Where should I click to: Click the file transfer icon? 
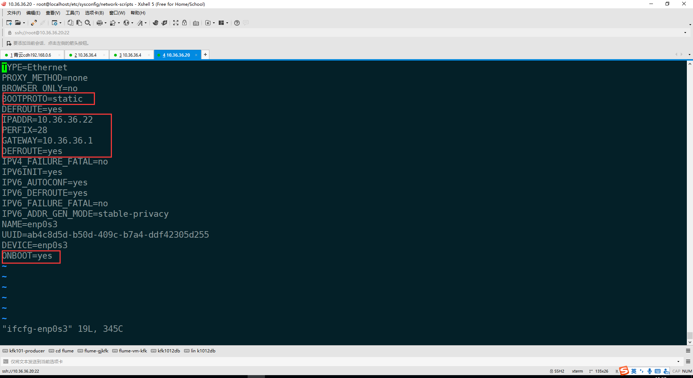113,23
